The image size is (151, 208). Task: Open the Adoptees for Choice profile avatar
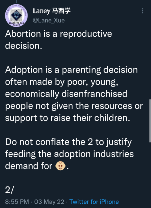coord(16,15)
